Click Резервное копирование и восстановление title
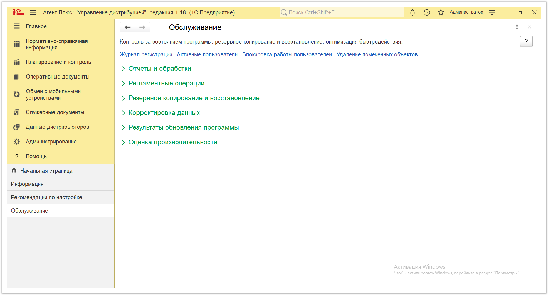The height and width of the screenshot is (295, 548). tap(194, 98)
